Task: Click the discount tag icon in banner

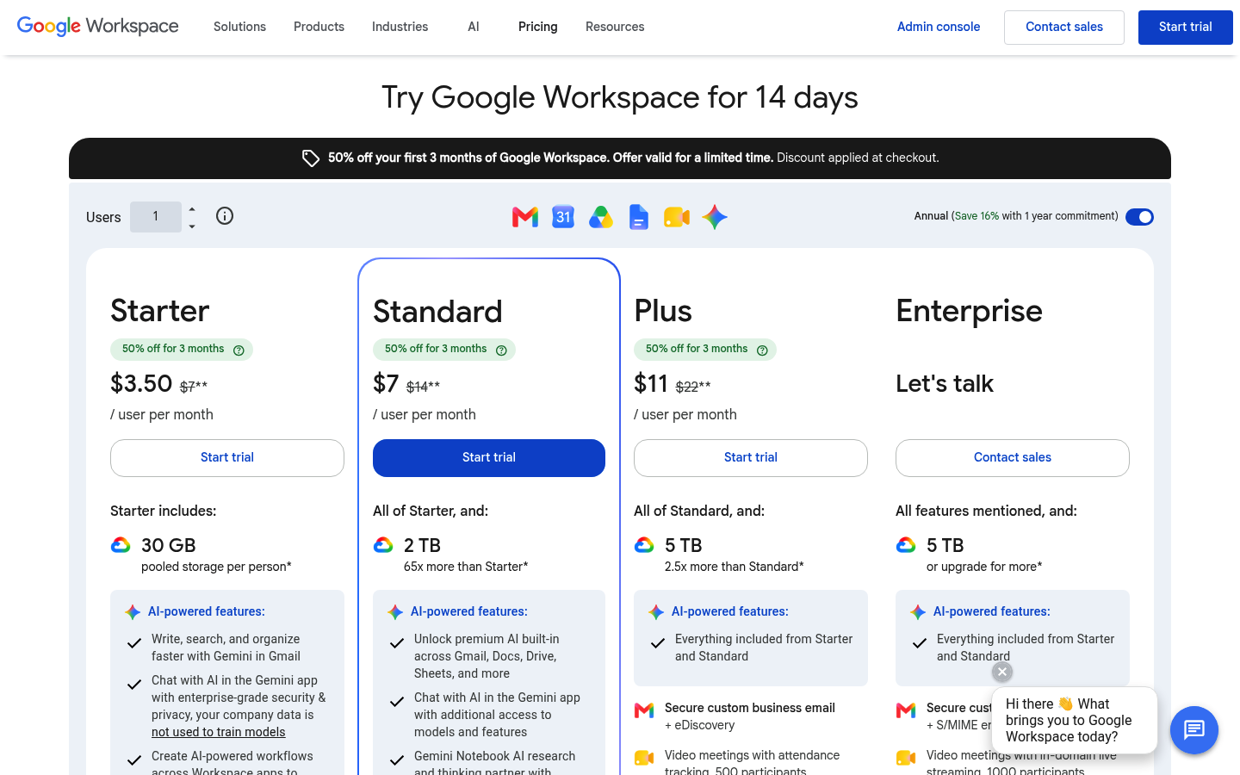Action: (311, 158)
